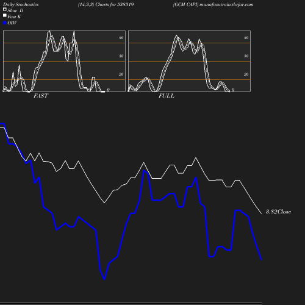
Task: Click the lowest trough of the blue OBV line
Action: (104, 279)
